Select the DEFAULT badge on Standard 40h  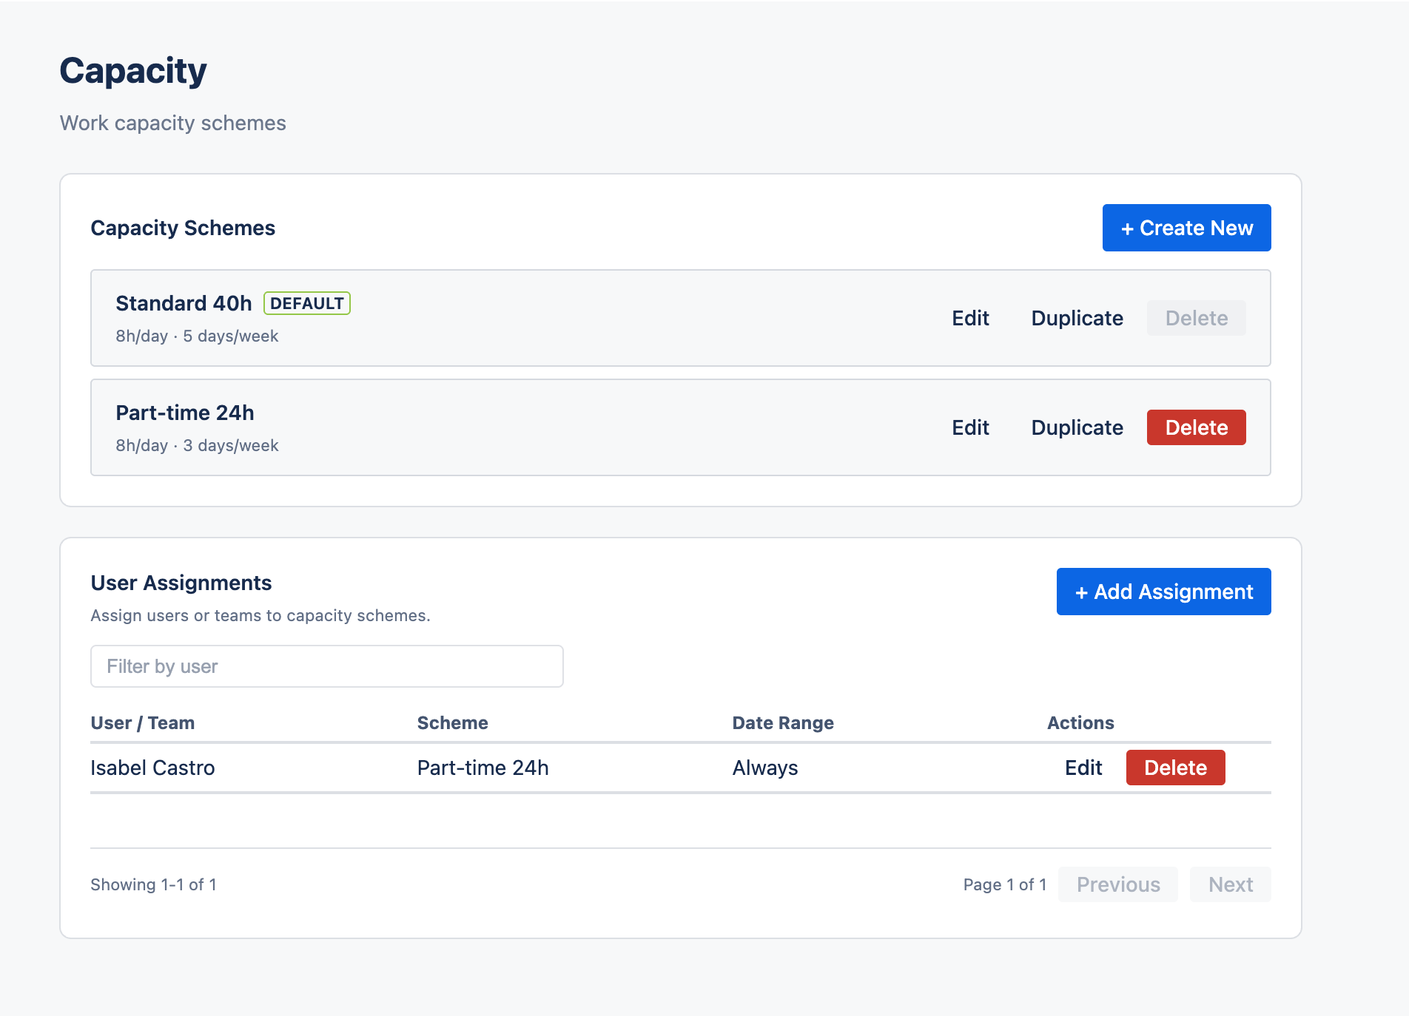pos(307,303)
